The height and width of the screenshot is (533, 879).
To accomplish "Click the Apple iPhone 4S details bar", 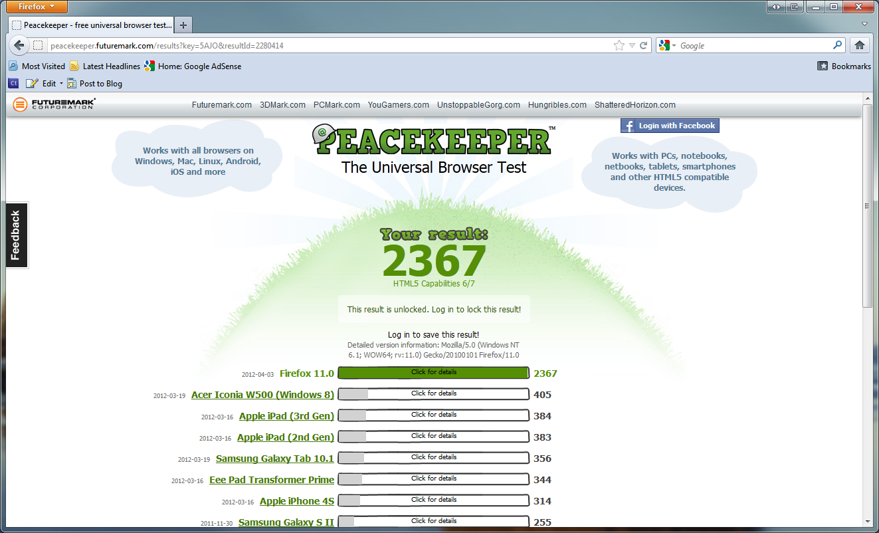I will (x=433, y=500).
